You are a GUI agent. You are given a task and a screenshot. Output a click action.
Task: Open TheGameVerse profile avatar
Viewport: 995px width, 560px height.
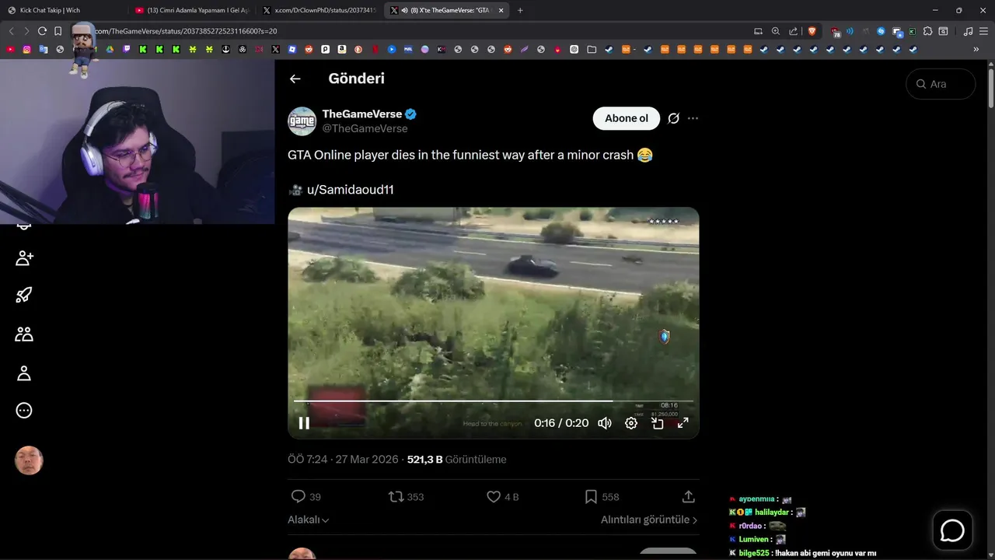302,121
